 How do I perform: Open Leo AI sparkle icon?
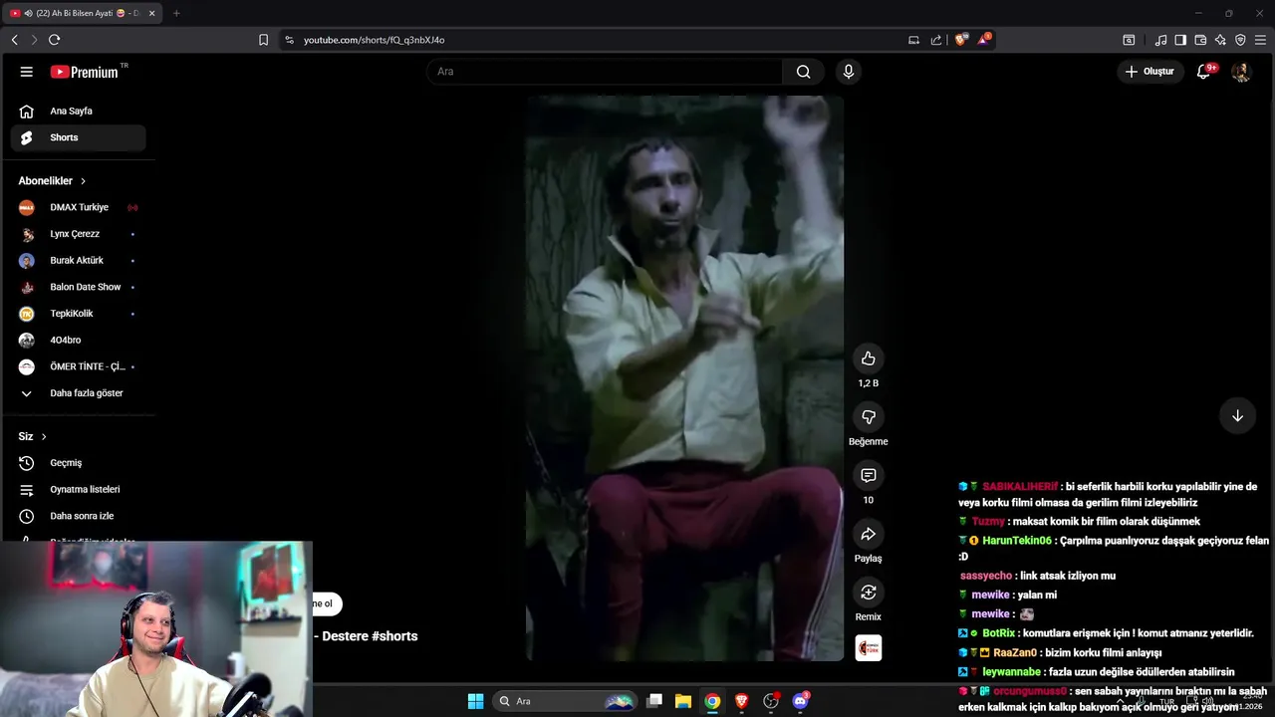click(1220, 40)
